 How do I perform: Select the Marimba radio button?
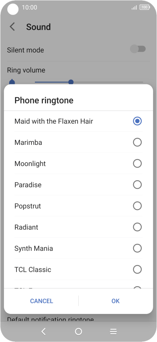(137, 142)
